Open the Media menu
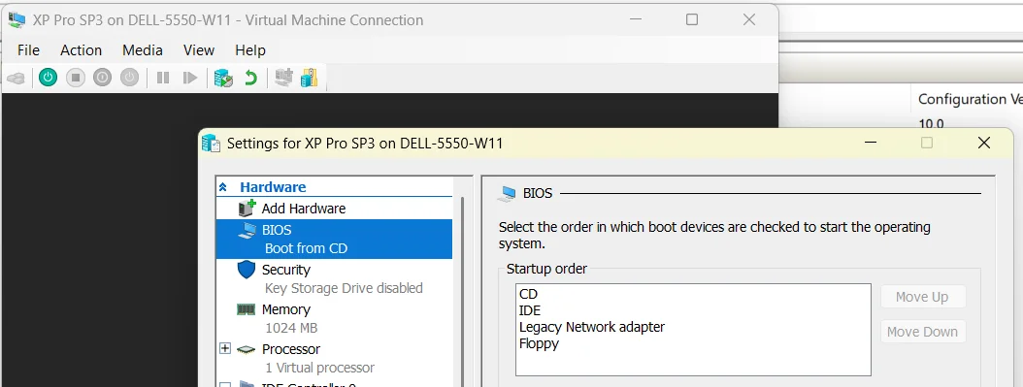This screenshot has width=1023, height=387. click(143, 50)
